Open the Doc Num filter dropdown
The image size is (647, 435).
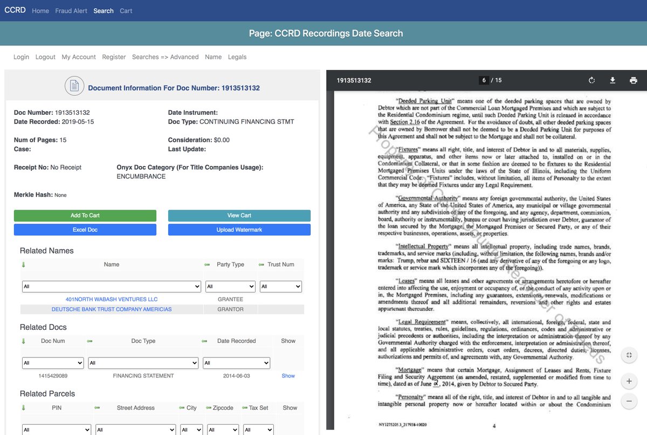tap(53, 363)
